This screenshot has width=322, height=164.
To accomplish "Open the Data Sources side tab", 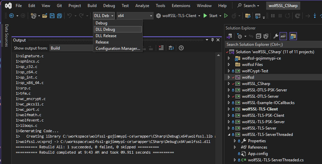I will coord(7,35).
